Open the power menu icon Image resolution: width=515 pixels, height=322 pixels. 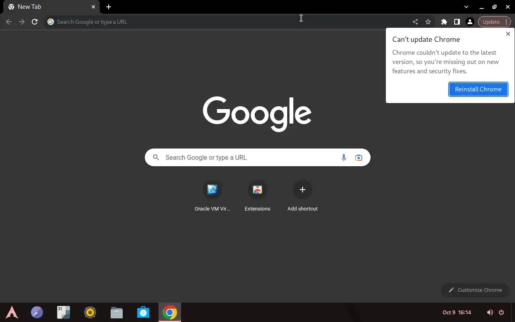[x=501, y=312]
